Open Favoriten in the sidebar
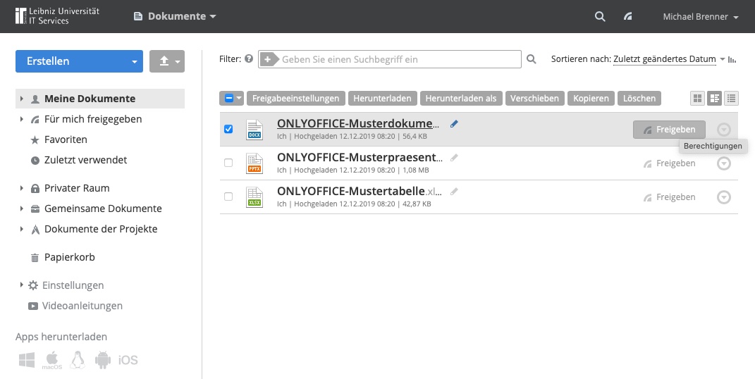 coord(66,139)
